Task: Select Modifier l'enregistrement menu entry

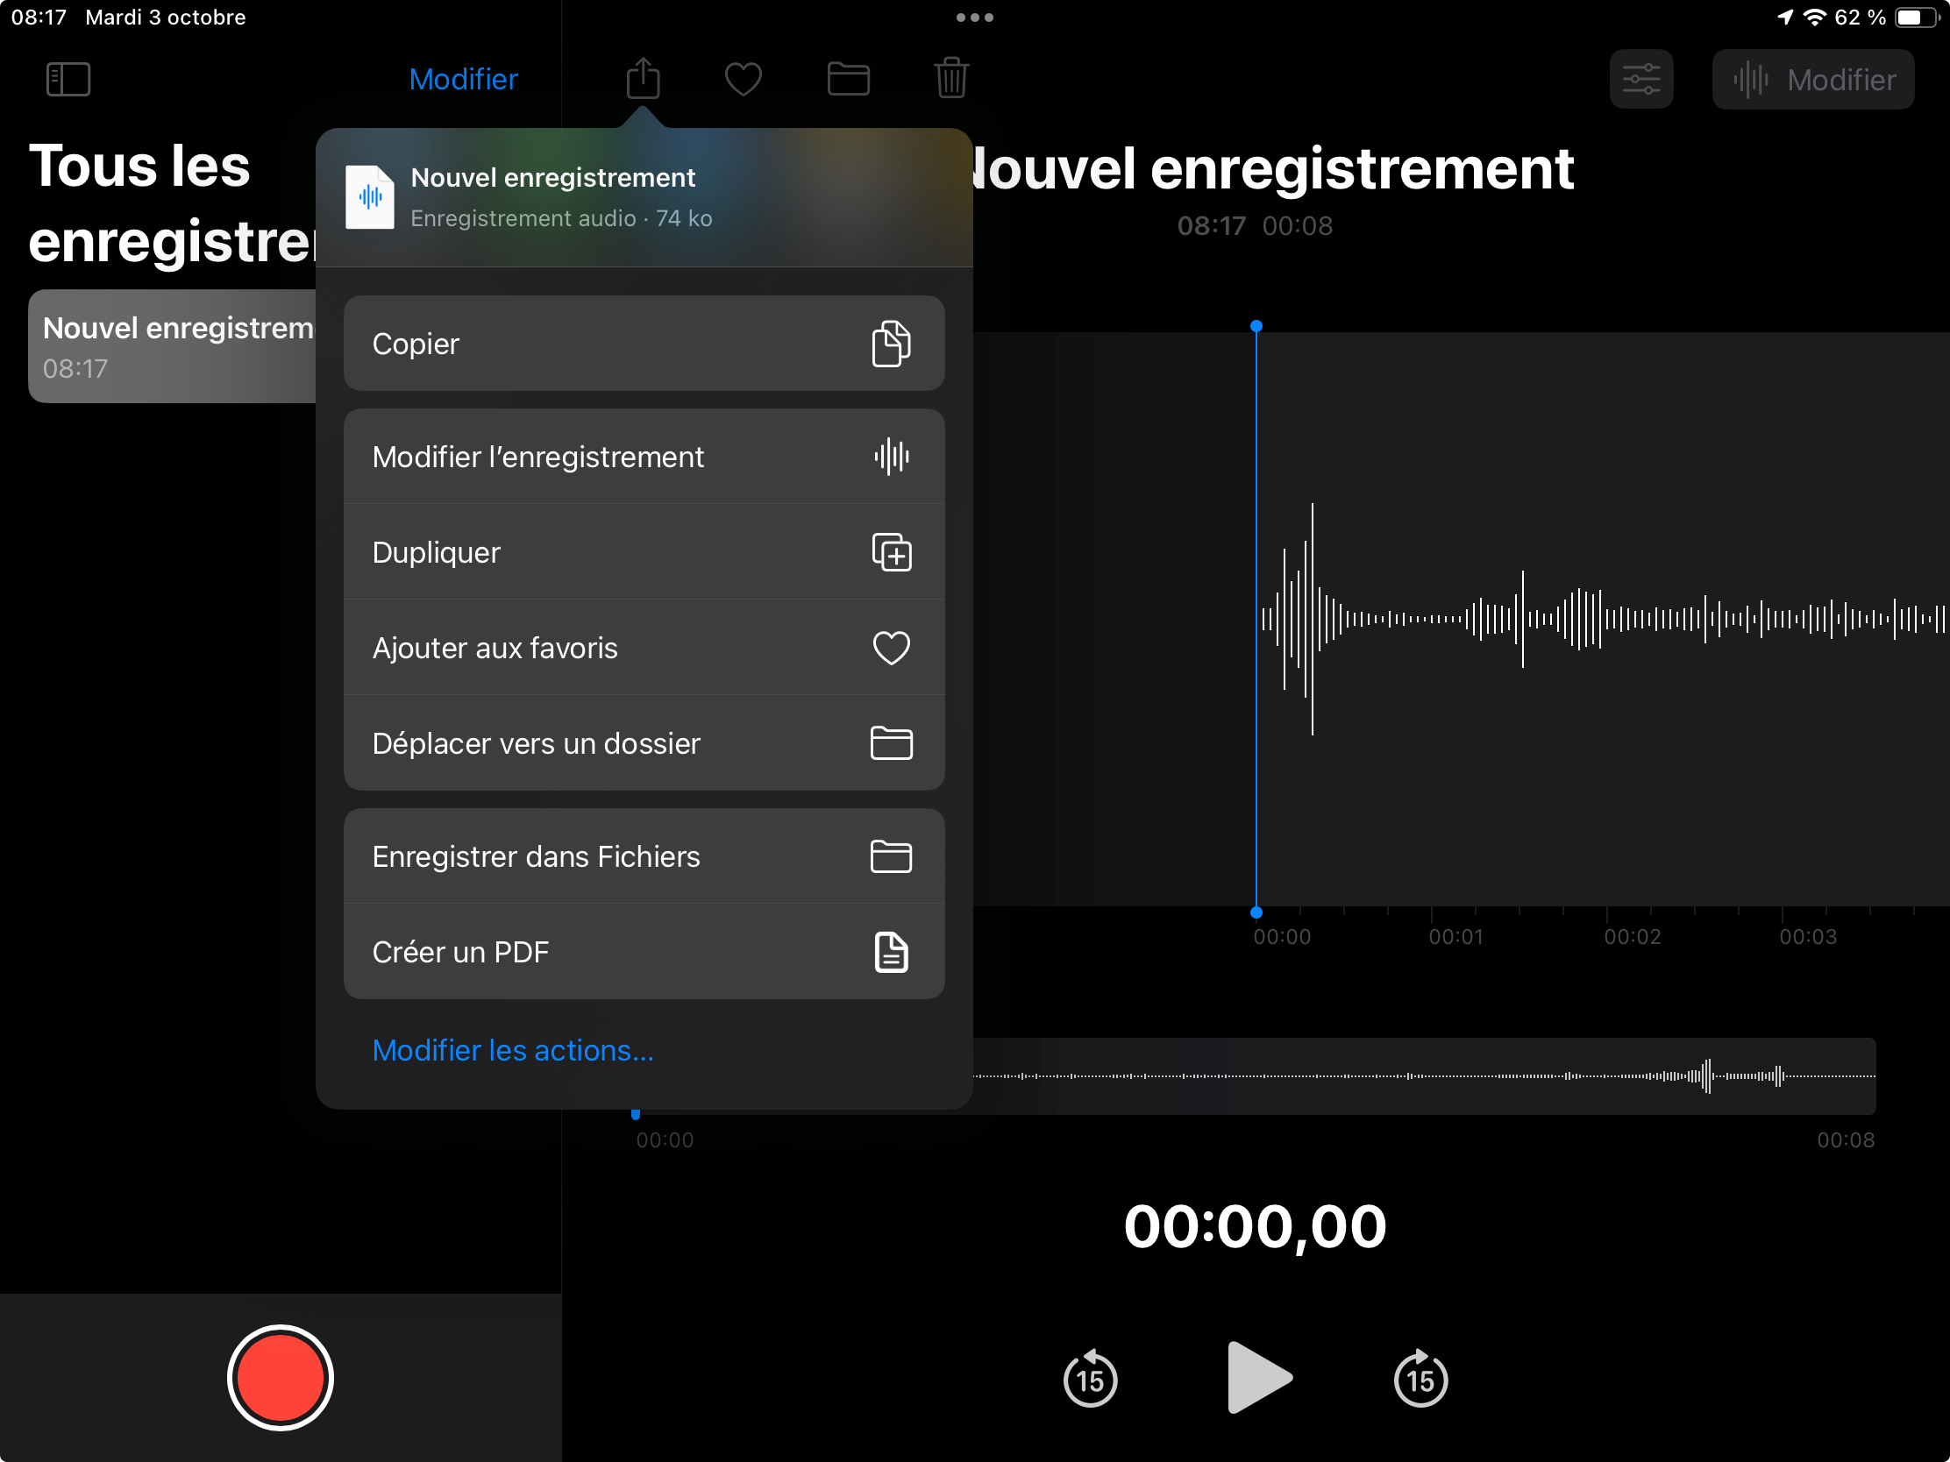Action: click(x=644, y=457)
